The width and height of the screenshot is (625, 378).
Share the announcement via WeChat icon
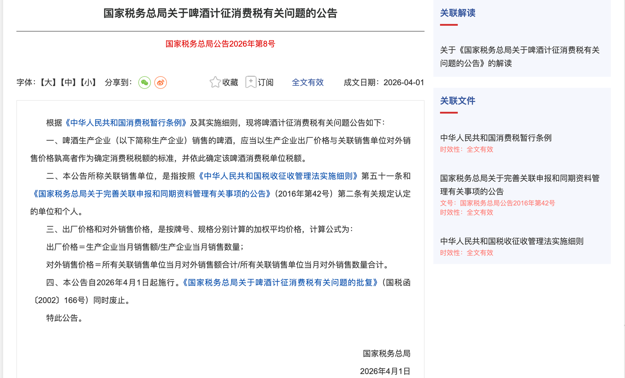[x=144, y=82]
